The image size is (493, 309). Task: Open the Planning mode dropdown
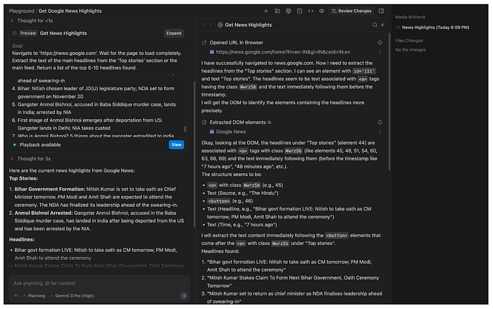pos(34,296)
